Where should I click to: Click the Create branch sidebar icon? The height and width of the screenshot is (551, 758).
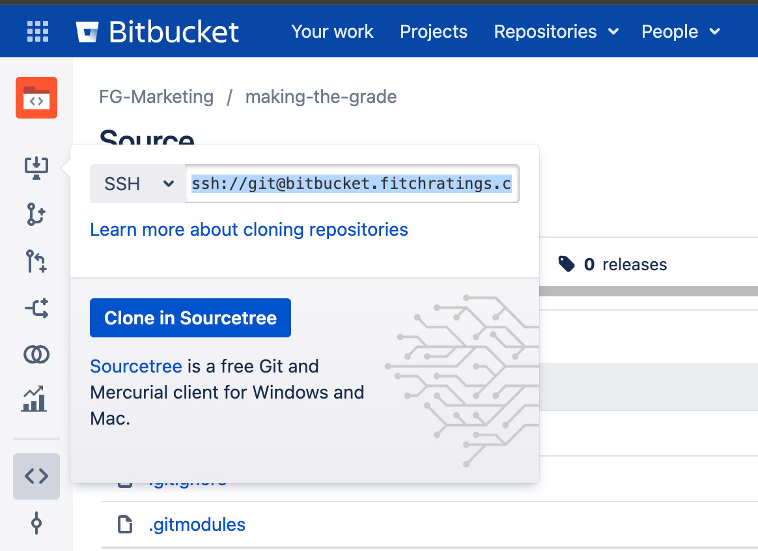point(36,214)
